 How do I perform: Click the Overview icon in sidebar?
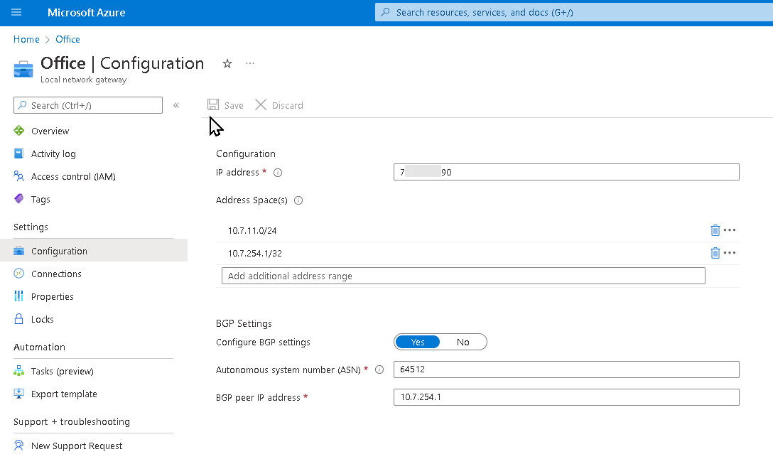point(18,131)
